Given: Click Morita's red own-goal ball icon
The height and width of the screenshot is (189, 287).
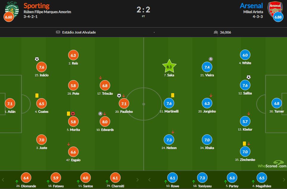Looking at the screenshot, I should click(x=73, y=113).
